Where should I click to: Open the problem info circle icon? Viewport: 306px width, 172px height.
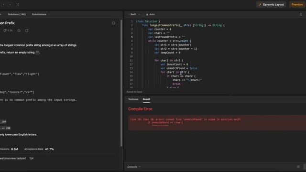point(113,23)
